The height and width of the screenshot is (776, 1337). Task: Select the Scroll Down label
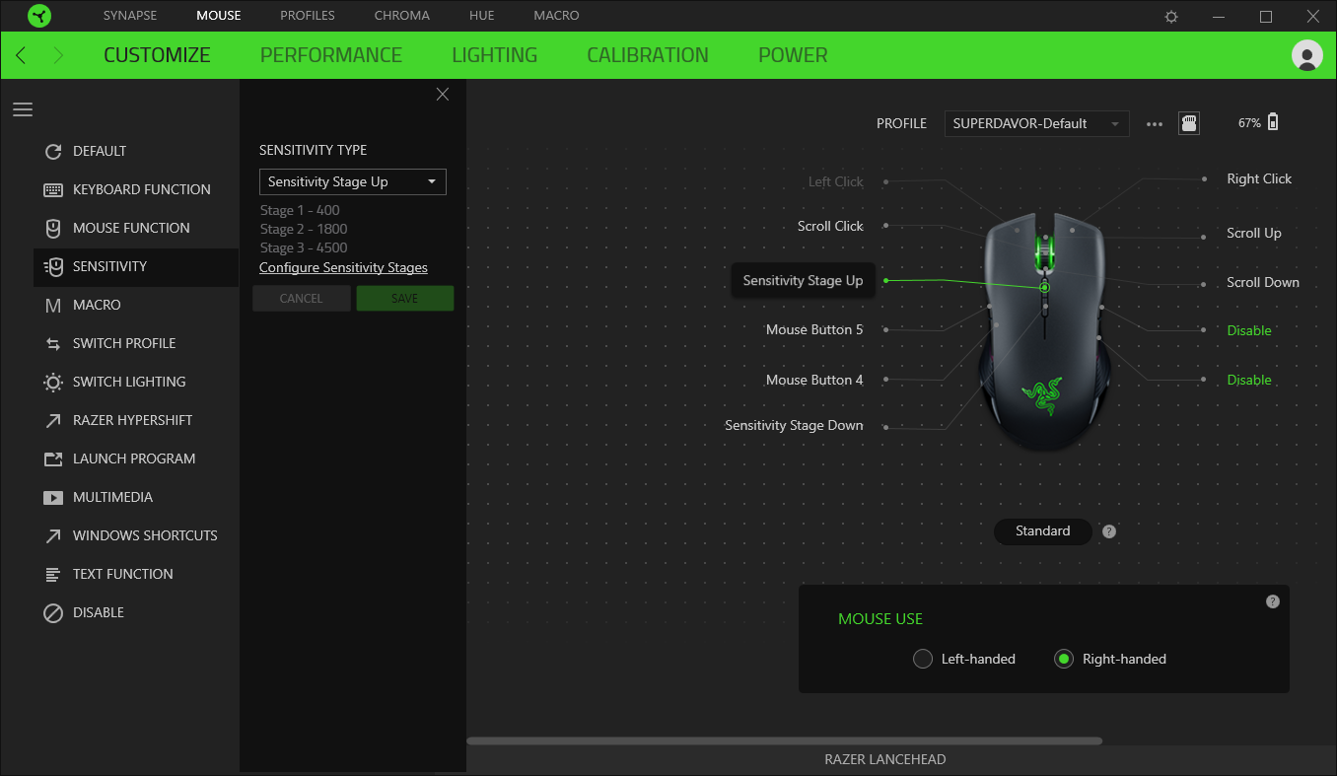point(1263,282)
